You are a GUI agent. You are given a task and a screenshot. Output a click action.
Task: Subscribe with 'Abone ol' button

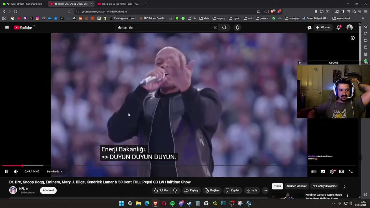48,190
